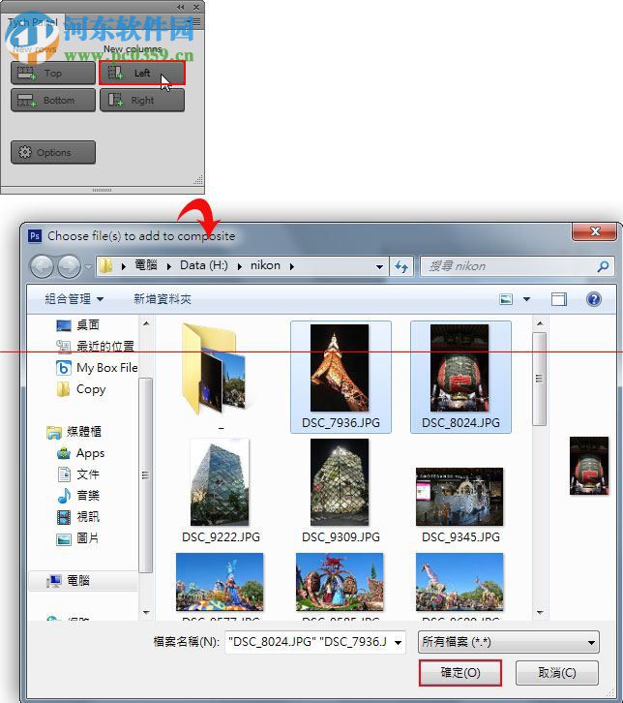Expand the arrow after nikon in the address bar
Screen dimensions: 623x703
291,266
